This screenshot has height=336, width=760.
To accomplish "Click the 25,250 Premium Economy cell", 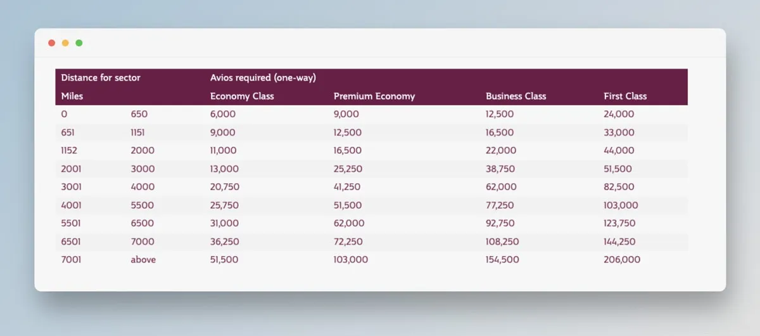I will coord(347,169).
